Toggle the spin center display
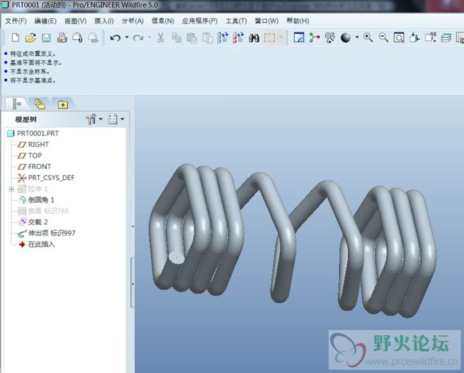The width and height of the screenshot is (464, 373). 314,38
